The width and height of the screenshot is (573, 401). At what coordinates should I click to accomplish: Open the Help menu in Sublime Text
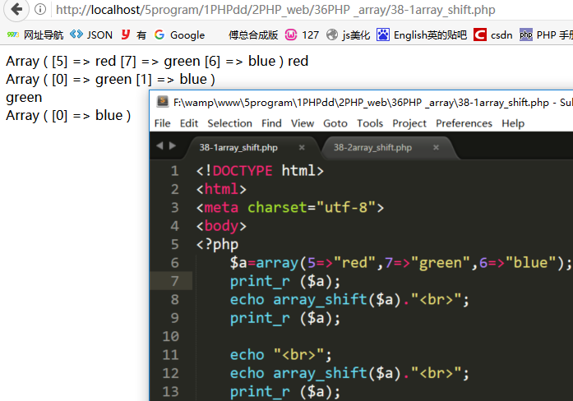[x=513, y=123]
